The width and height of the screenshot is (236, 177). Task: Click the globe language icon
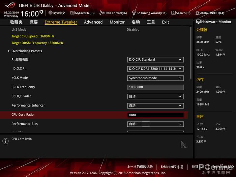pos(51,13)
